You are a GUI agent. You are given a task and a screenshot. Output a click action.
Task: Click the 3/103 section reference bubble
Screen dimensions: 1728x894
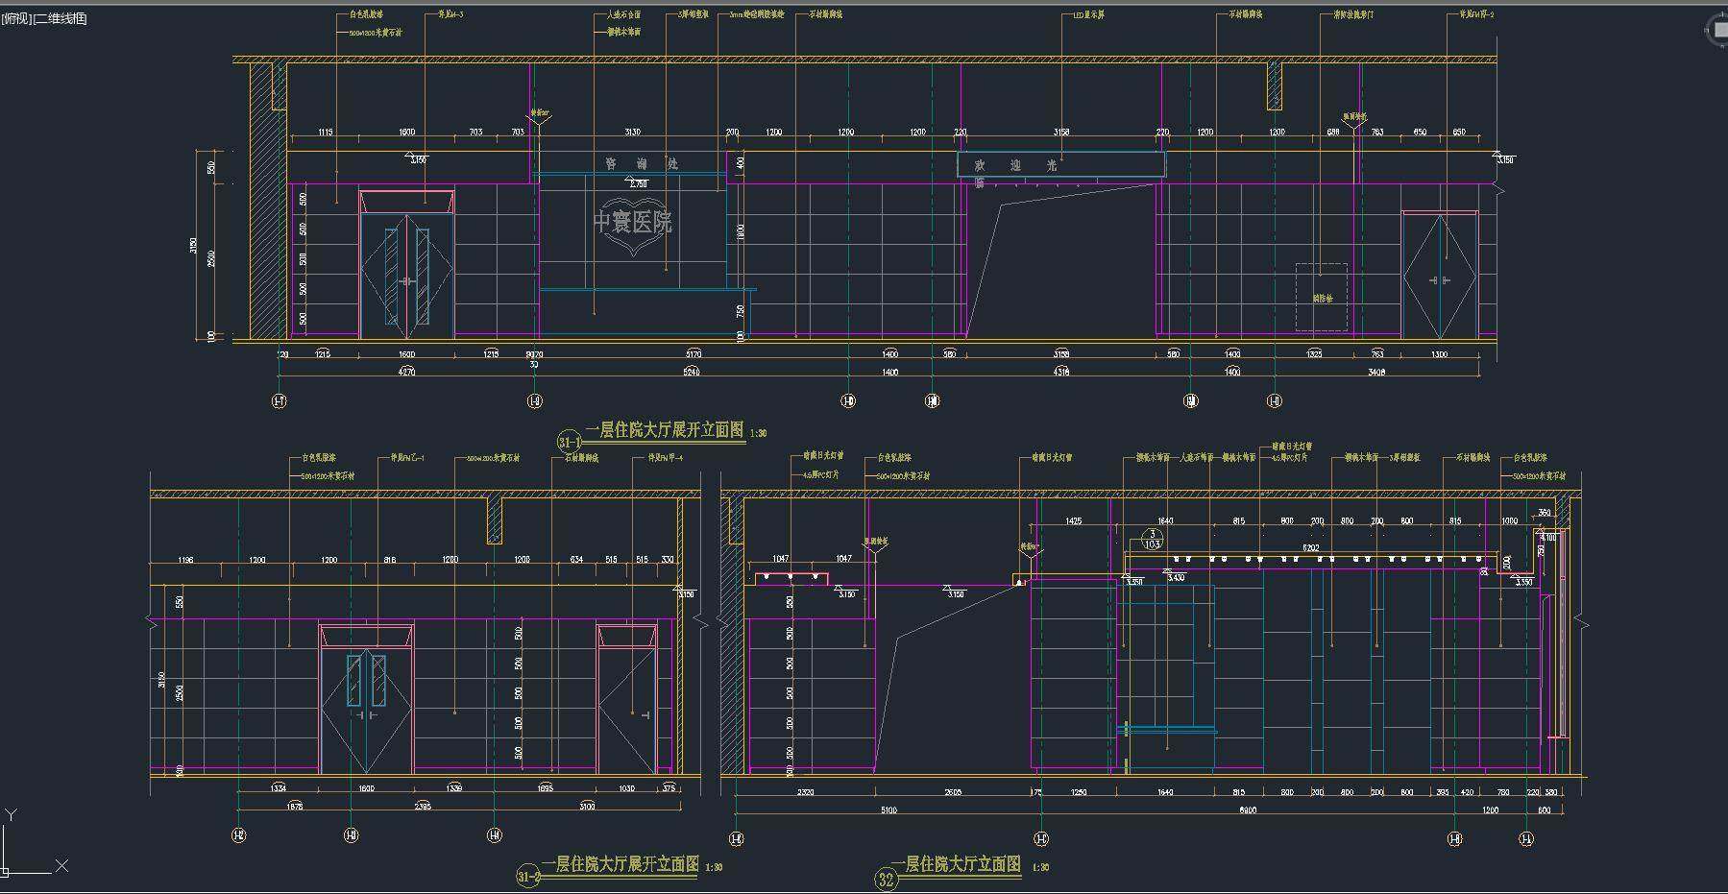1152,539
